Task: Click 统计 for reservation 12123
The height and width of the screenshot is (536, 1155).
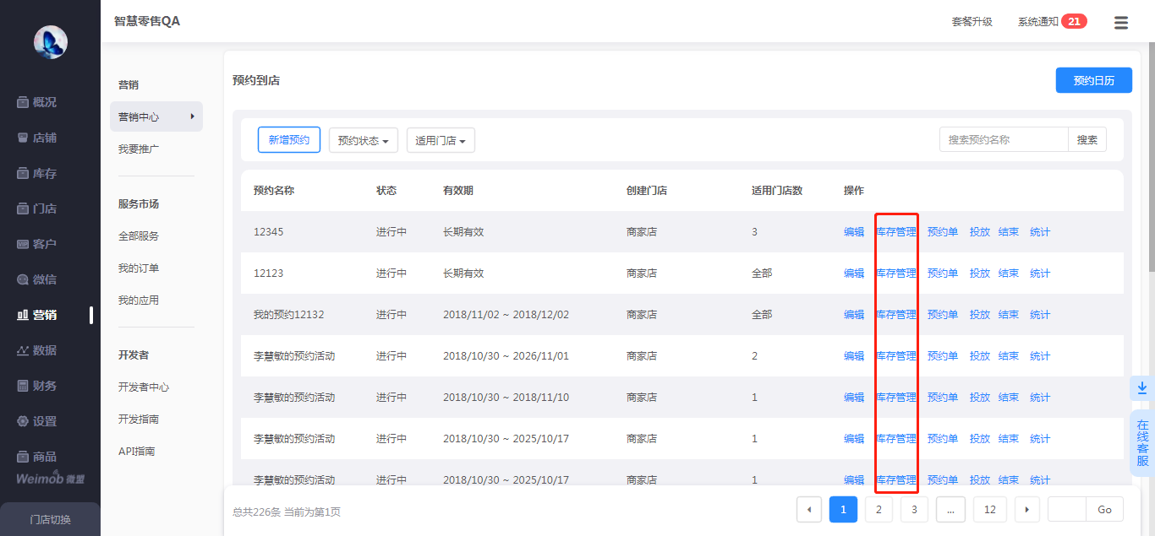Action: tap(1040, 273)
